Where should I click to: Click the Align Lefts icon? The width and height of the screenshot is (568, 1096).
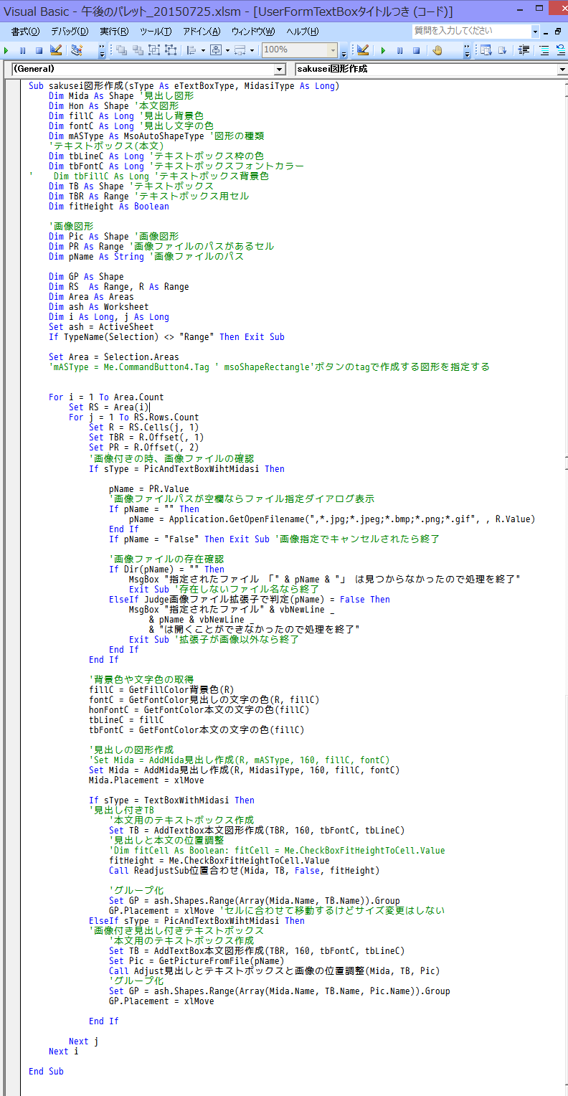(191, 50)
